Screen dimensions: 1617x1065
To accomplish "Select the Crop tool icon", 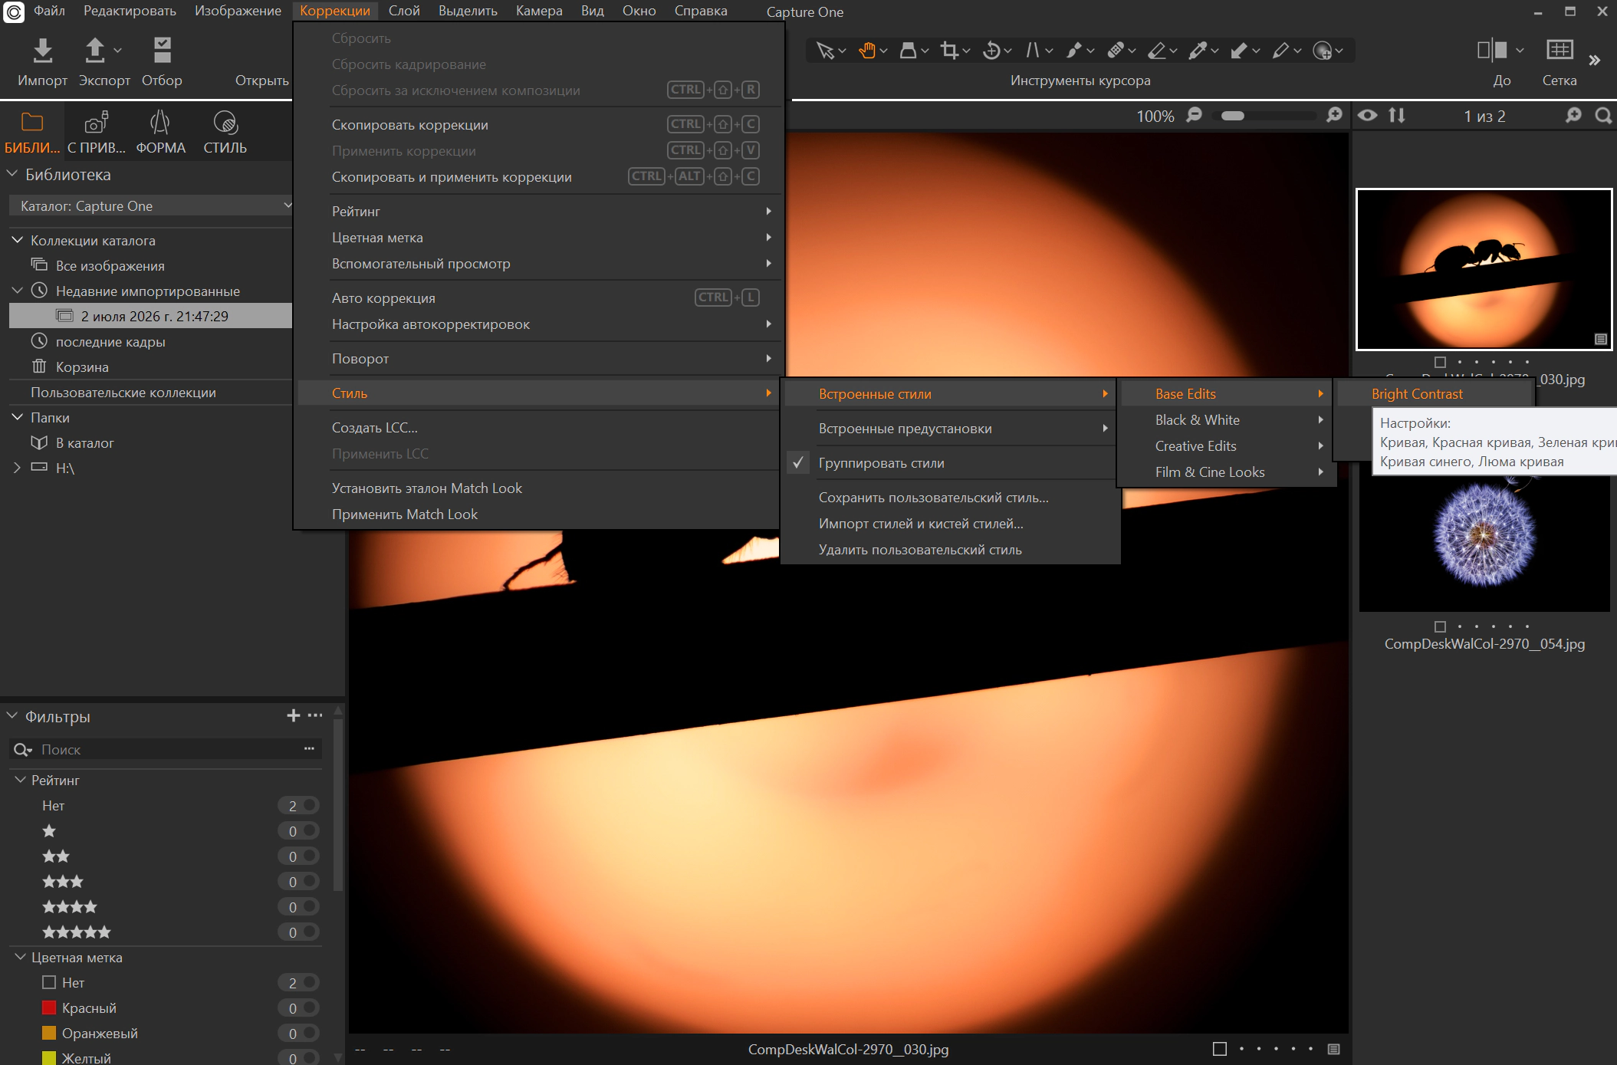I will pyautogui.click(x=950, y=51).
